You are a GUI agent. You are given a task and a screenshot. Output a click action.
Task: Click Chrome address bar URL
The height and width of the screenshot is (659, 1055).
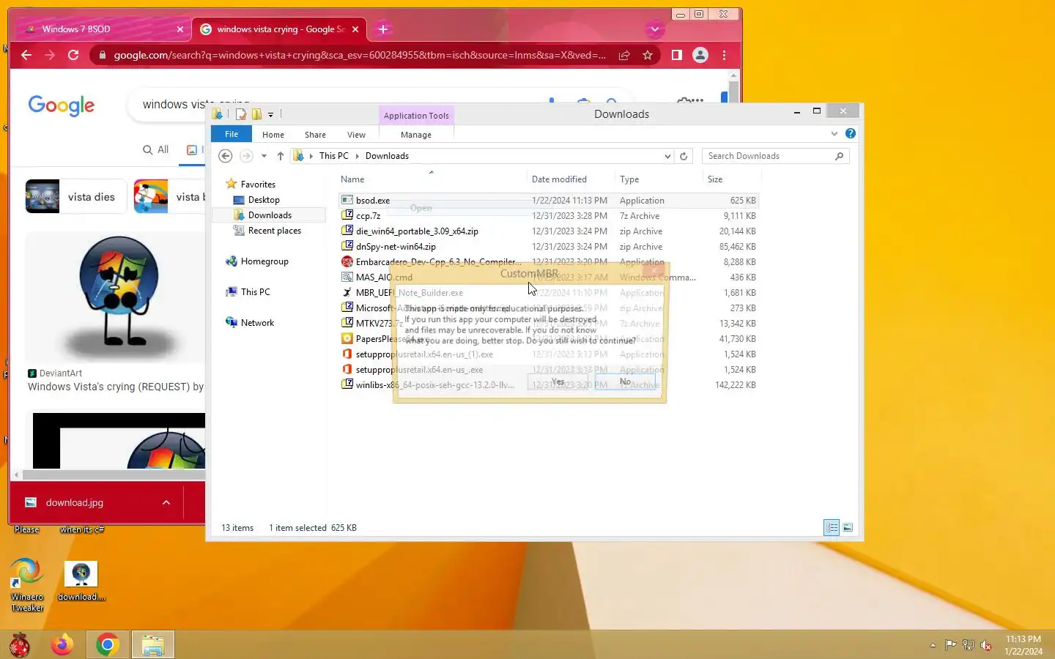pos(359,55)
